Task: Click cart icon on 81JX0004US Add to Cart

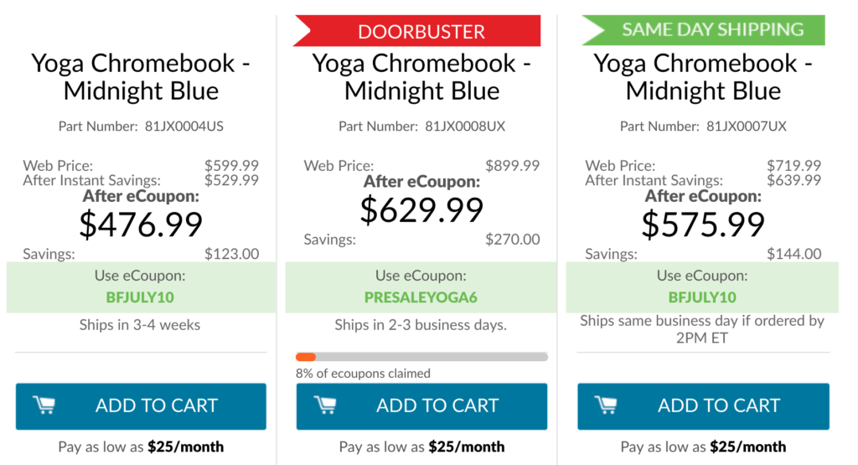Action: click(44, 406)
